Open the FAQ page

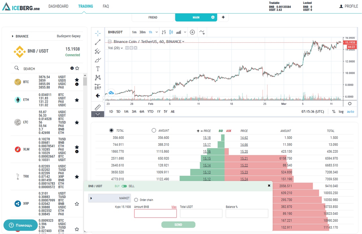[106, 6]
